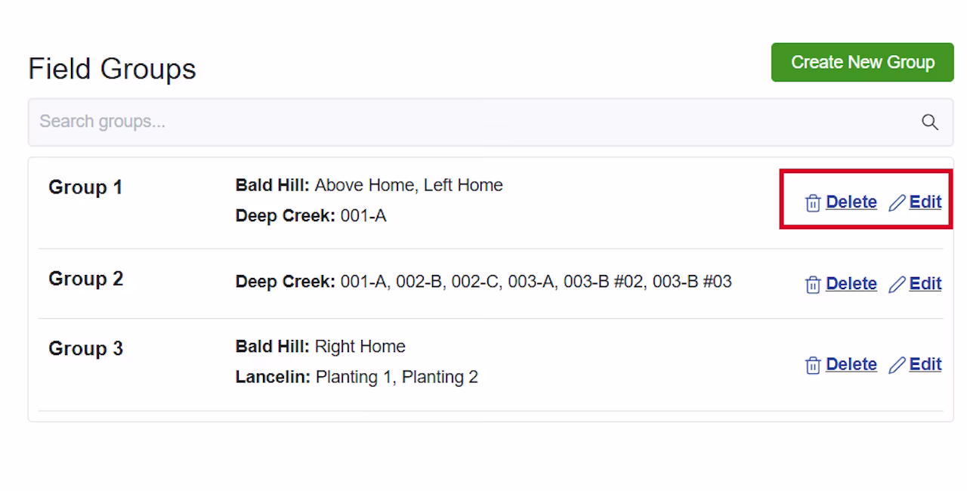Click trash icon for Group 2
Viewport: 967px width, 491px height.
pyautogui.click(x=813, y=285)
